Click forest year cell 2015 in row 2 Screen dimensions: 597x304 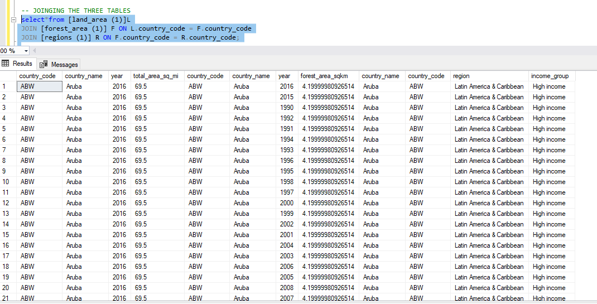(287, 97)
